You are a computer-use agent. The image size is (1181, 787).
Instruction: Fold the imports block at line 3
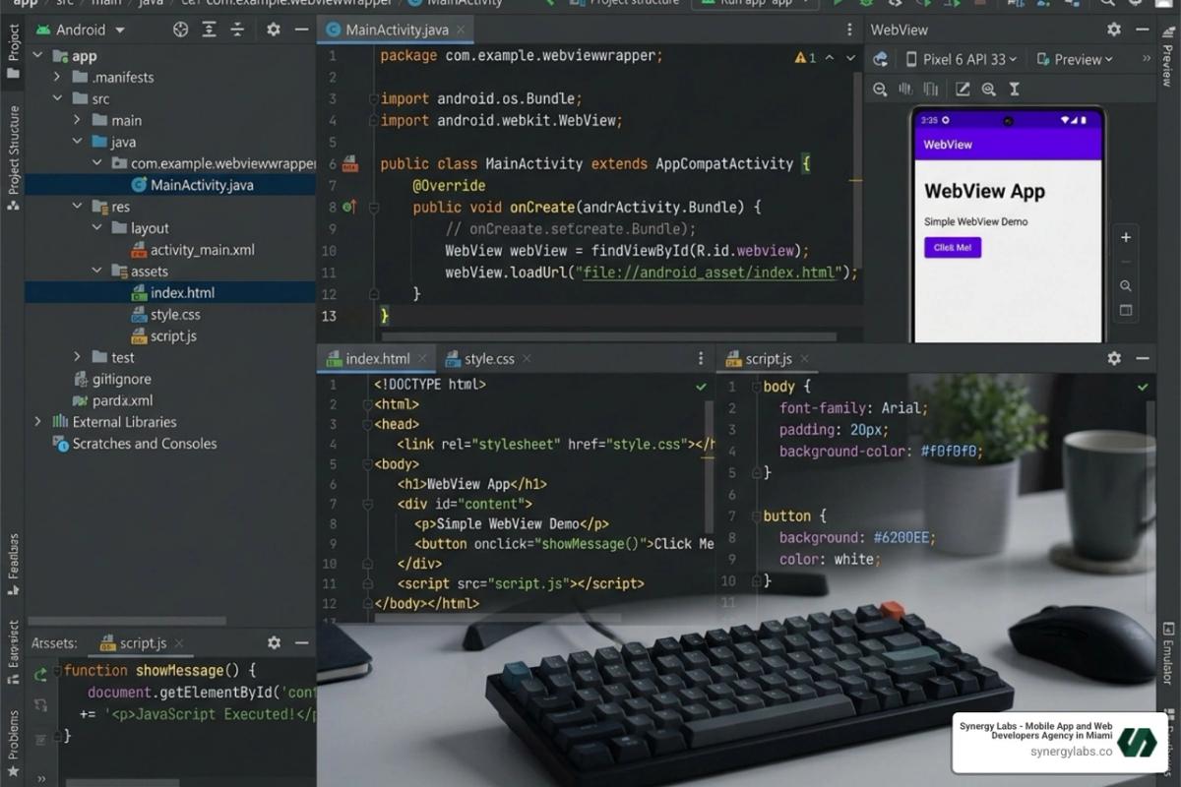pyautogui.click(x=373, y=98)
